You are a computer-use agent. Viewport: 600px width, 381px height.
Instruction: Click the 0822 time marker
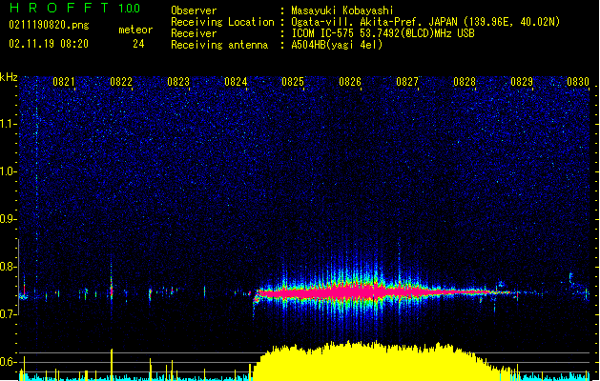pos(121,81)
